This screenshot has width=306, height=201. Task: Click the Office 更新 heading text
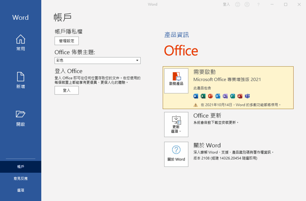pyautogui.click(x=207, y=116)
